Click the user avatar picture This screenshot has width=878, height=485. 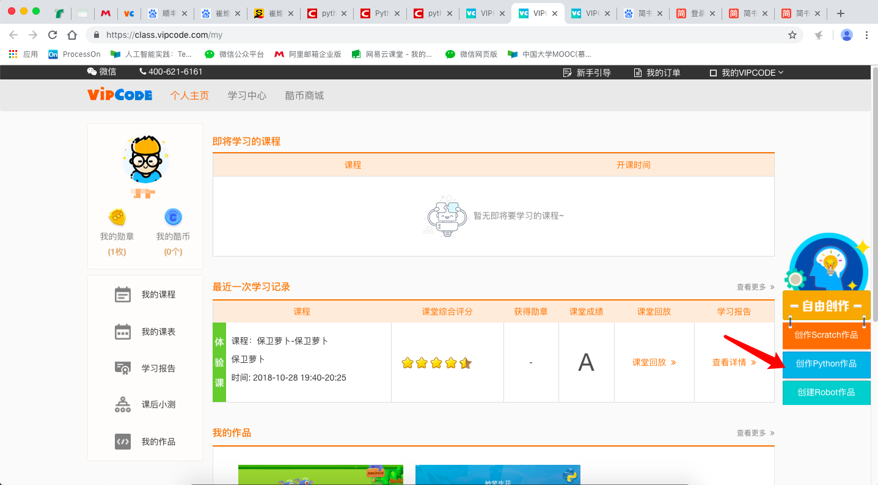pyautogui.click(x=145, y=159)
